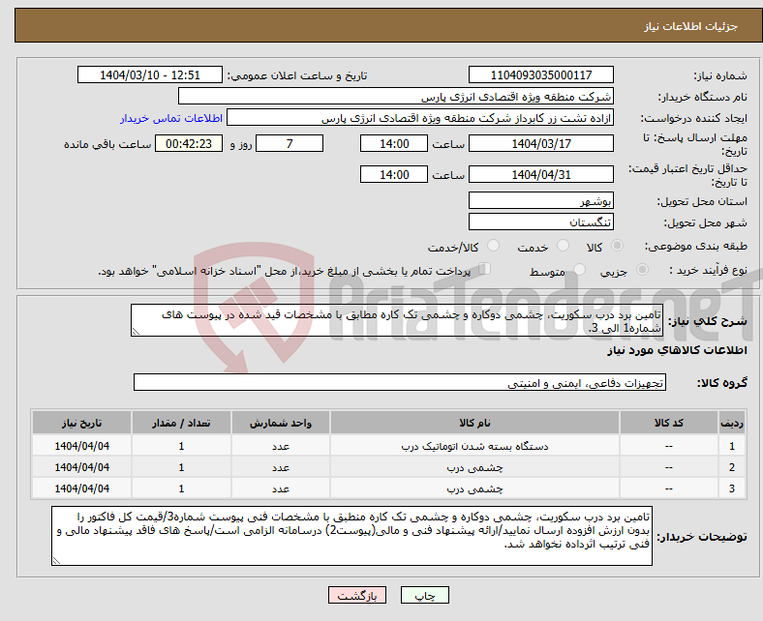Image resolution: width=763 pixels, height=621 pixels.
Task: Click quantity 1 in row 2
Action: point(181,467)
